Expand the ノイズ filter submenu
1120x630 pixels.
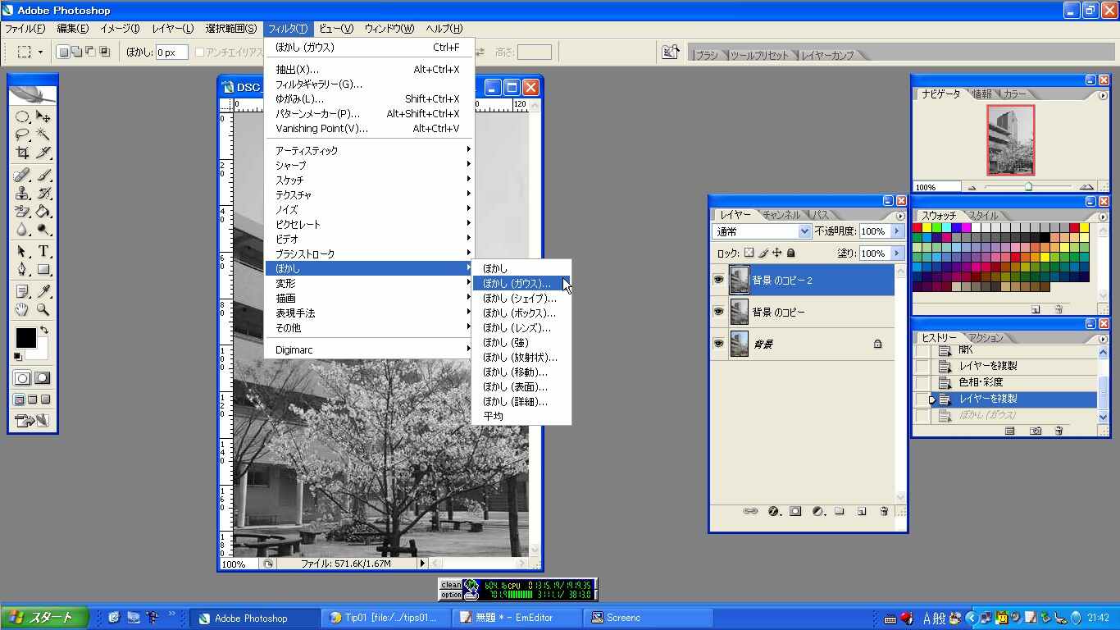click(x=370, y=210)
